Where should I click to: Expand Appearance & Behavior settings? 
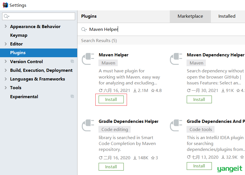coord(6,26)
